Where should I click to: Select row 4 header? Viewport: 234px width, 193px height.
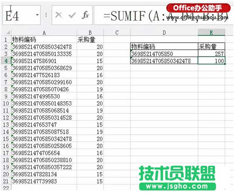[6, 61]
